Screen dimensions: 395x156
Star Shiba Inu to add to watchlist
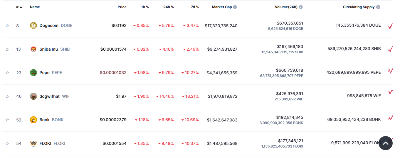7,49
